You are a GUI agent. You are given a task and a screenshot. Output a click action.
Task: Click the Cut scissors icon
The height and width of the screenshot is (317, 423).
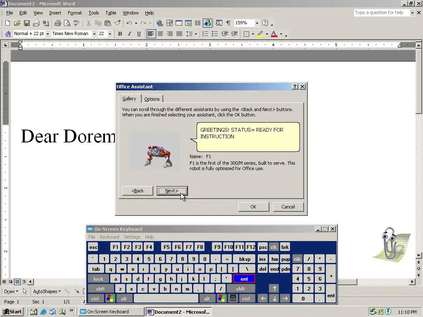[x=88, y=23]
